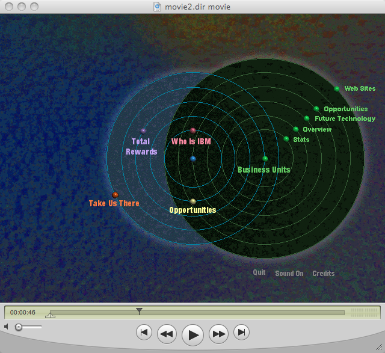This screenshot has width=385, height=353.
Task: Open the Credits link
Action: pyautogui.click(x=324, y=274)
